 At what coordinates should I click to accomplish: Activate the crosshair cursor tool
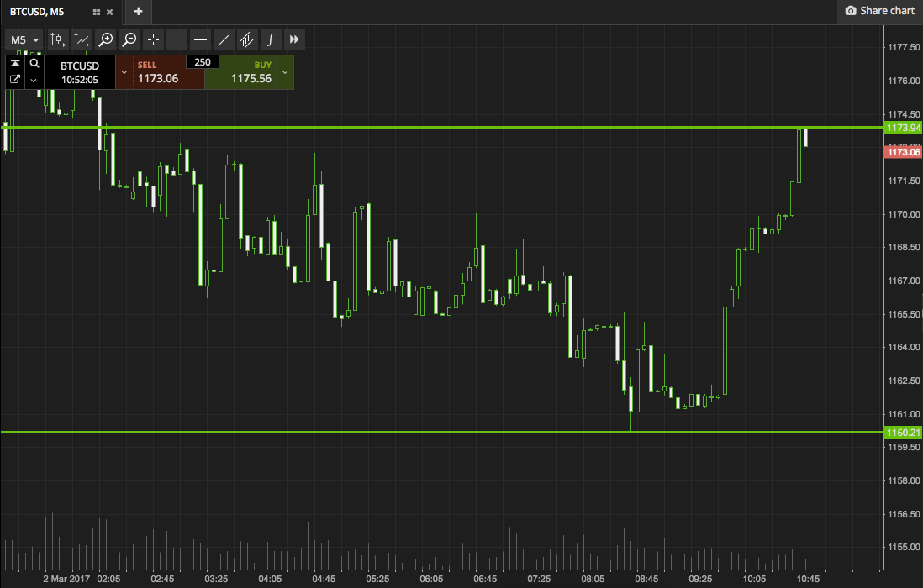[153, 40]
